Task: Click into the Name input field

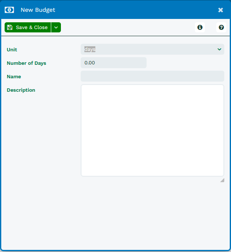Action: pyautogui.click(x=152, y=76)
